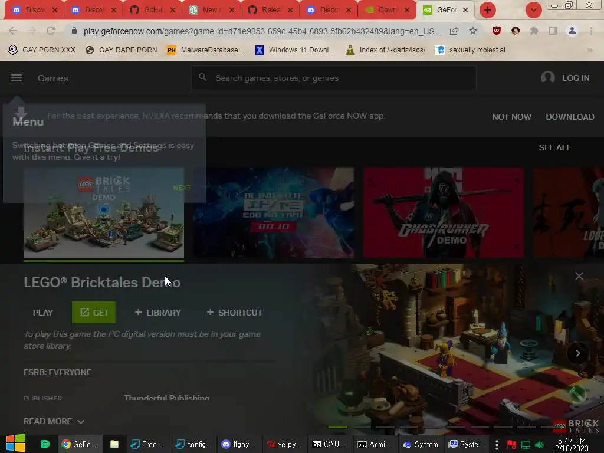
Task: Open the green chat app taskbar icon
Action: click(45, 444)
